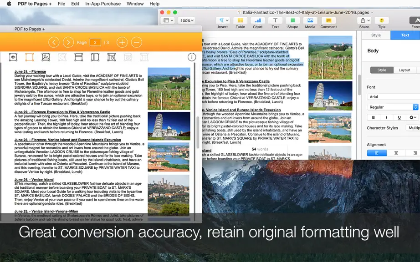This screenshot has width=420, height=262.
Task: Toggle the preview eye marking tool
Action: point(13,57)
